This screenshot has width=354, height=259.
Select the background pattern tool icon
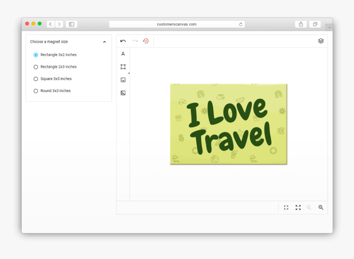pos(123,93)
